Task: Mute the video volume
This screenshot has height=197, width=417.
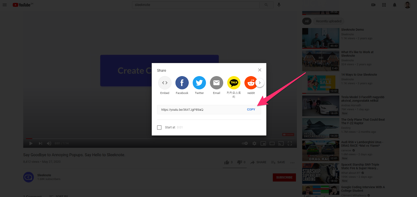Action: pos(49,143)
